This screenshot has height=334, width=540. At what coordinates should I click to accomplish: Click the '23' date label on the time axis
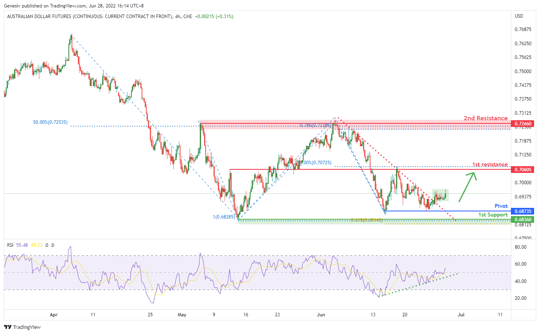[277, 315]
